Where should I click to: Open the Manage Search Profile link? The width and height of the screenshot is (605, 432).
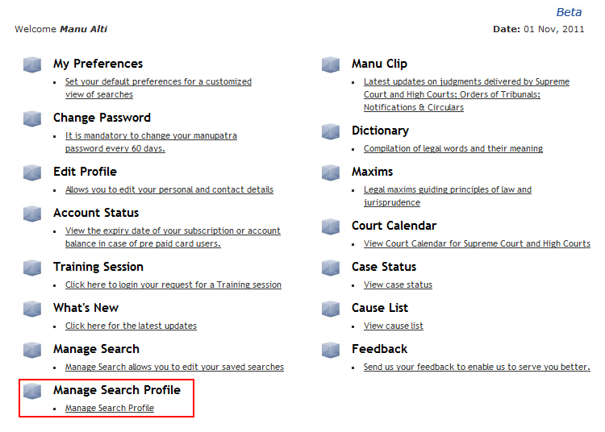tap(110, 408)
